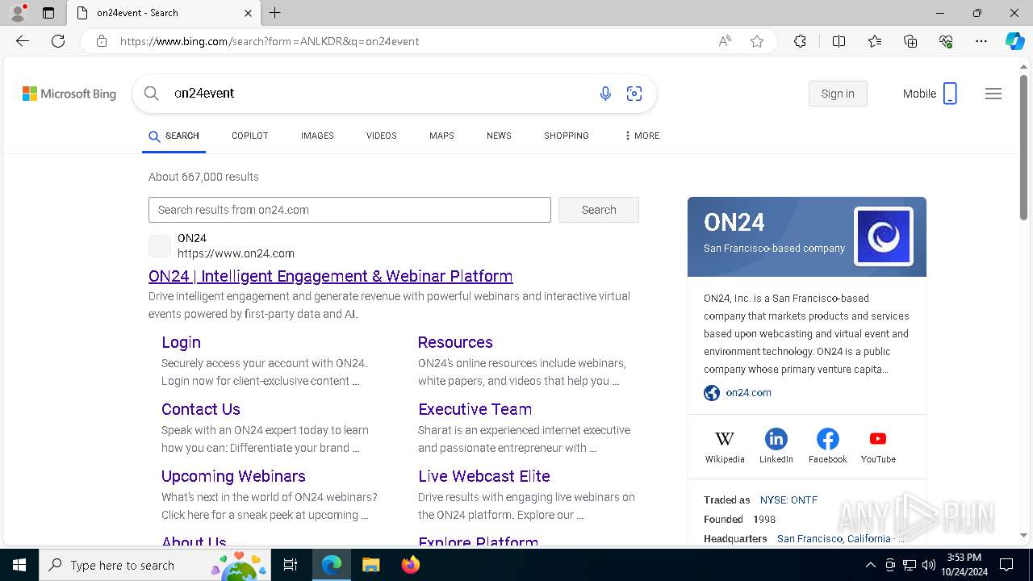Click the ON24 logo thumbnail
Viewport: 1033px width, 581px height.
[884, 236]
